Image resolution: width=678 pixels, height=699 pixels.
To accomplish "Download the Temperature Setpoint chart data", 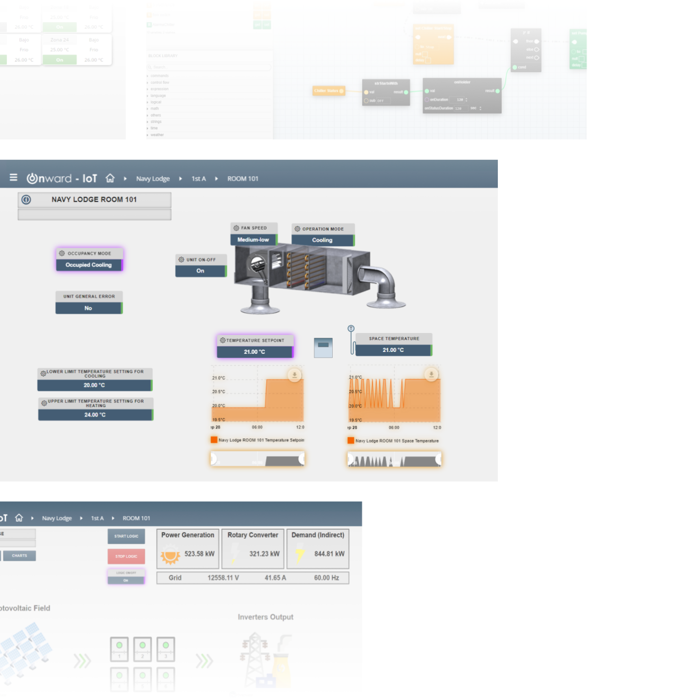I will pyautogui.click(x=294, y=374).
